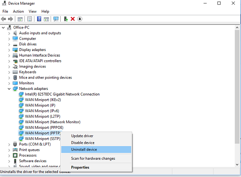Expand the Monitors category
This screenshot has width=241, height=177.
pos(9,83)
